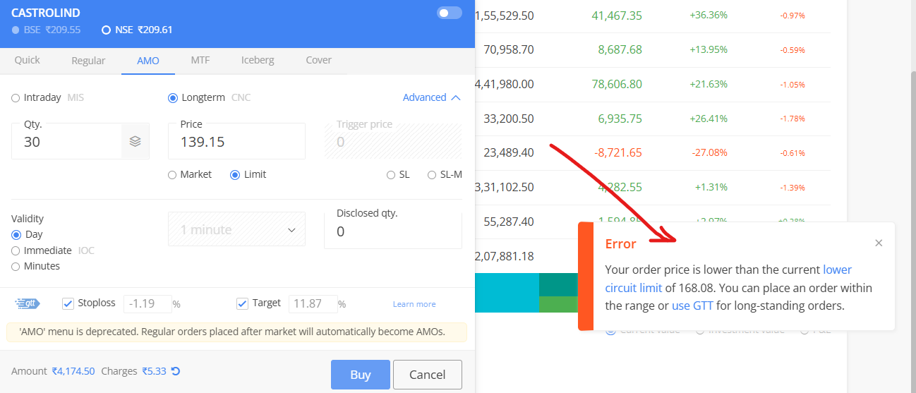
Task: Select Limit order type
Action: [x=248, y=174]
